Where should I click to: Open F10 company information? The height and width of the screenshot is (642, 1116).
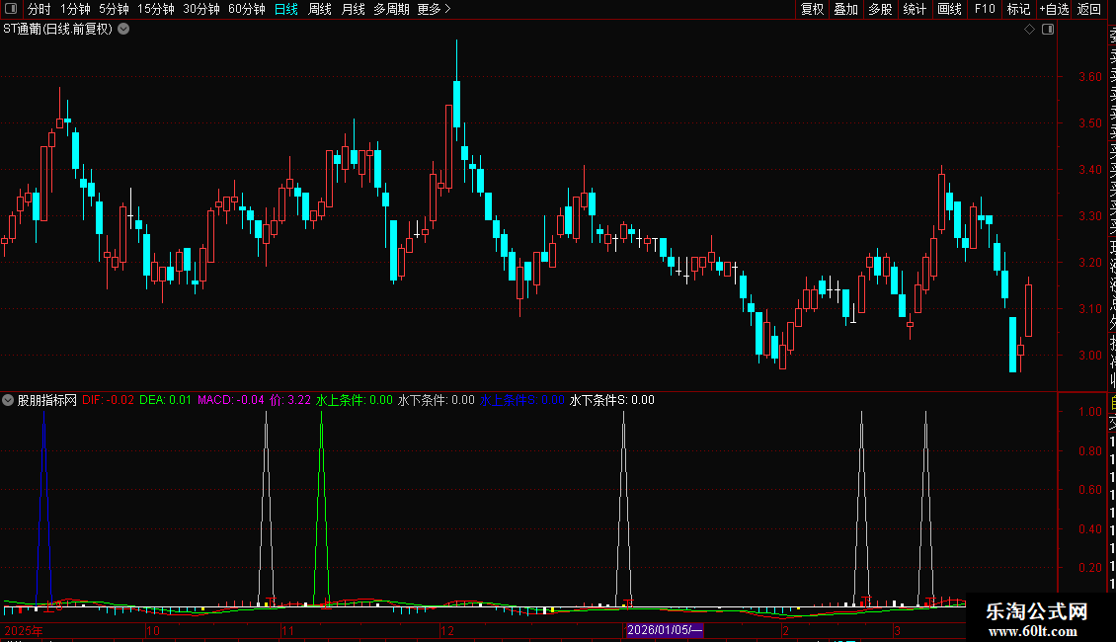[x=985, y=9]
